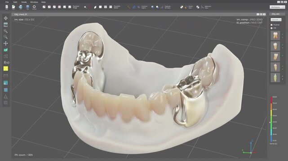Select the four-arrow move tool

pos(6,43)
